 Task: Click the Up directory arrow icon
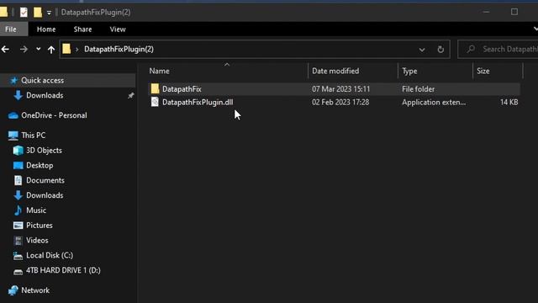[51, 50]
